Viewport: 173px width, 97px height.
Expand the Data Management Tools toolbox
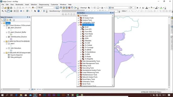(x=78, y=64)
